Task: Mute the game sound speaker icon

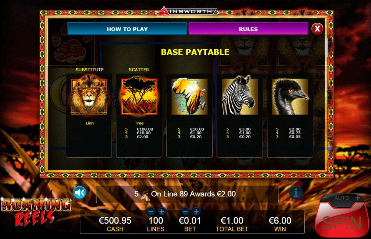Action: click(80, 192)
